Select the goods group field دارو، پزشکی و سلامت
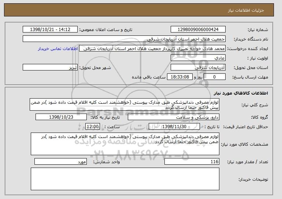282x199 pixels. coord(174,117)
